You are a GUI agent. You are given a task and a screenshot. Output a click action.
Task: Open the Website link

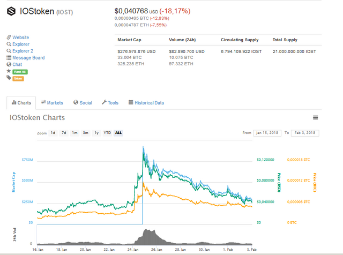(20, 37)
